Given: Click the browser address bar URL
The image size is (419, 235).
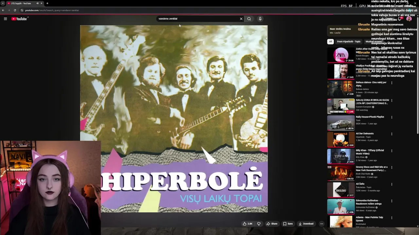Looking at the screenshot, I should [52, 10].
